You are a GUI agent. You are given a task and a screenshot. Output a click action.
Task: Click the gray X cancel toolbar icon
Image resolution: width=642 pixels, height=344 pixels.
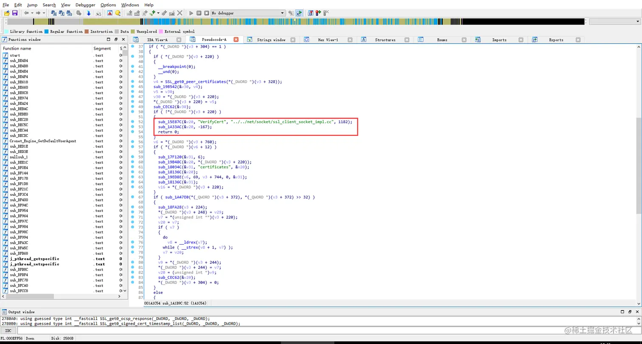180,13
